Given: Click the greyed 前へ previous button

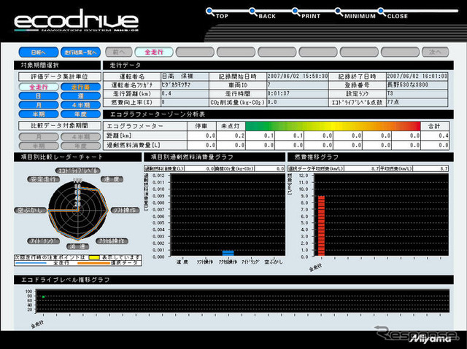Looking at the screenshot, I should (118, 52).
